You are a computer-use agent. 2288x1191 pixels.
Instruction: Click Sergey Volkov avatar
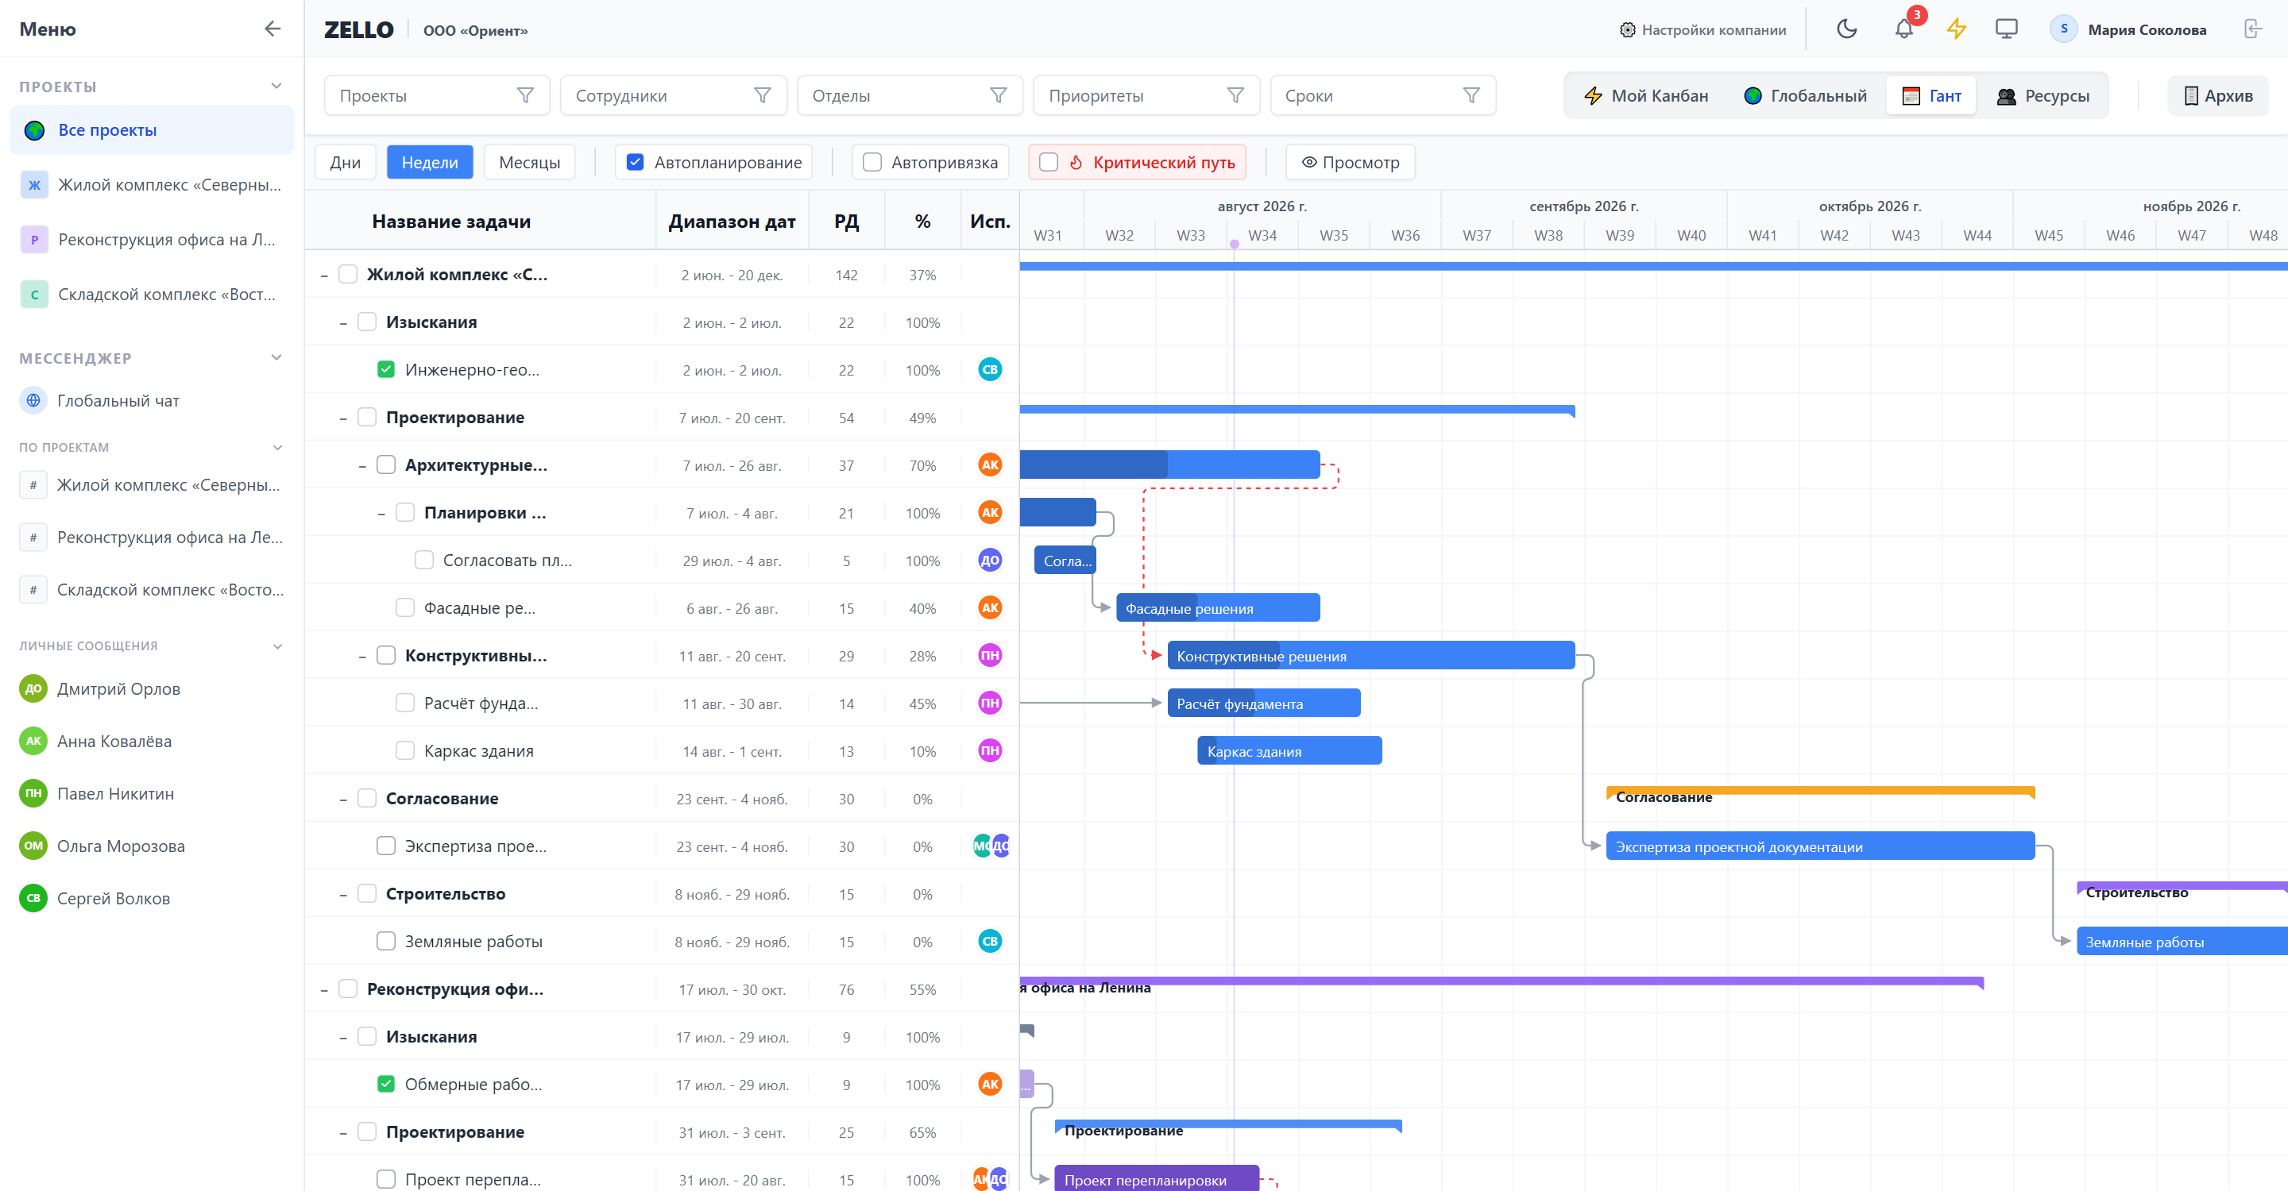pos(33,898)
